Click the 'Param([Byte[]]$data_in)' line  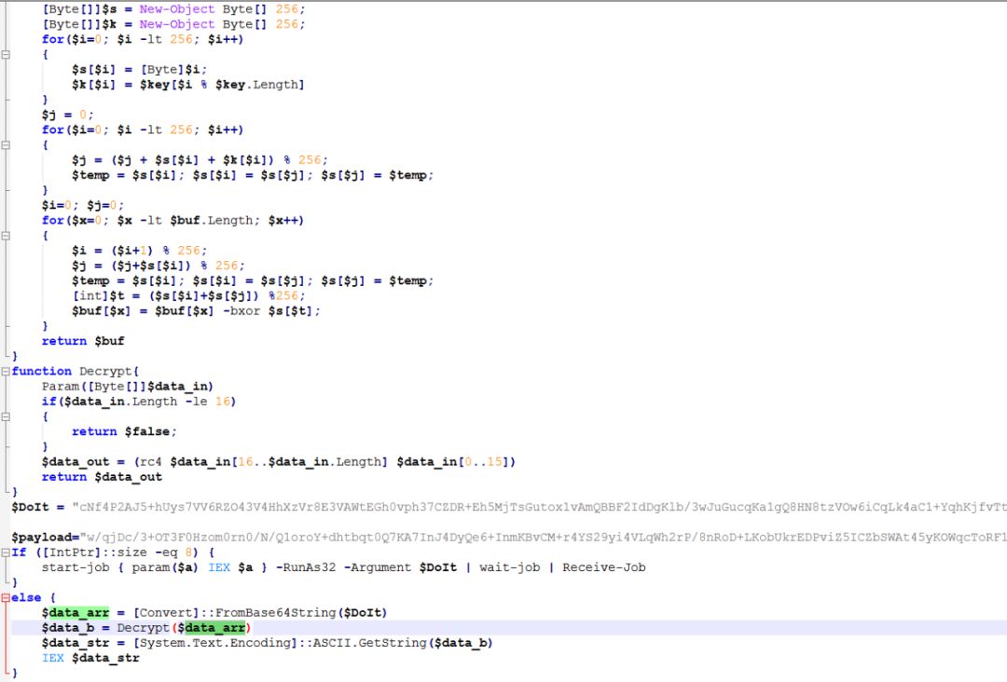click(127, 387)
